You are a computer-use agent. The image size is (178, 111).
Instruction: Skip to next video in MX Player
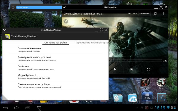pyautogui.click(x=131, y=69)
